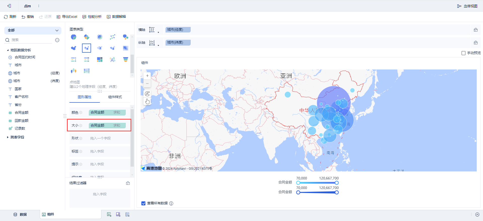Pick the bubble chart type icon
The height and width of the screenshot is (221, 483).
point(126,37)
